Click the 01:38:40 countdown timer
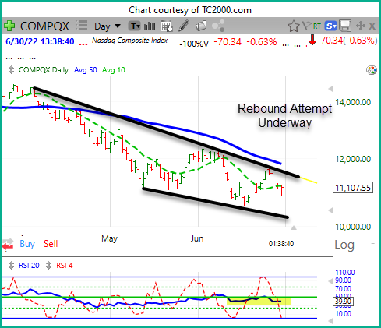 tap(281, 244)
